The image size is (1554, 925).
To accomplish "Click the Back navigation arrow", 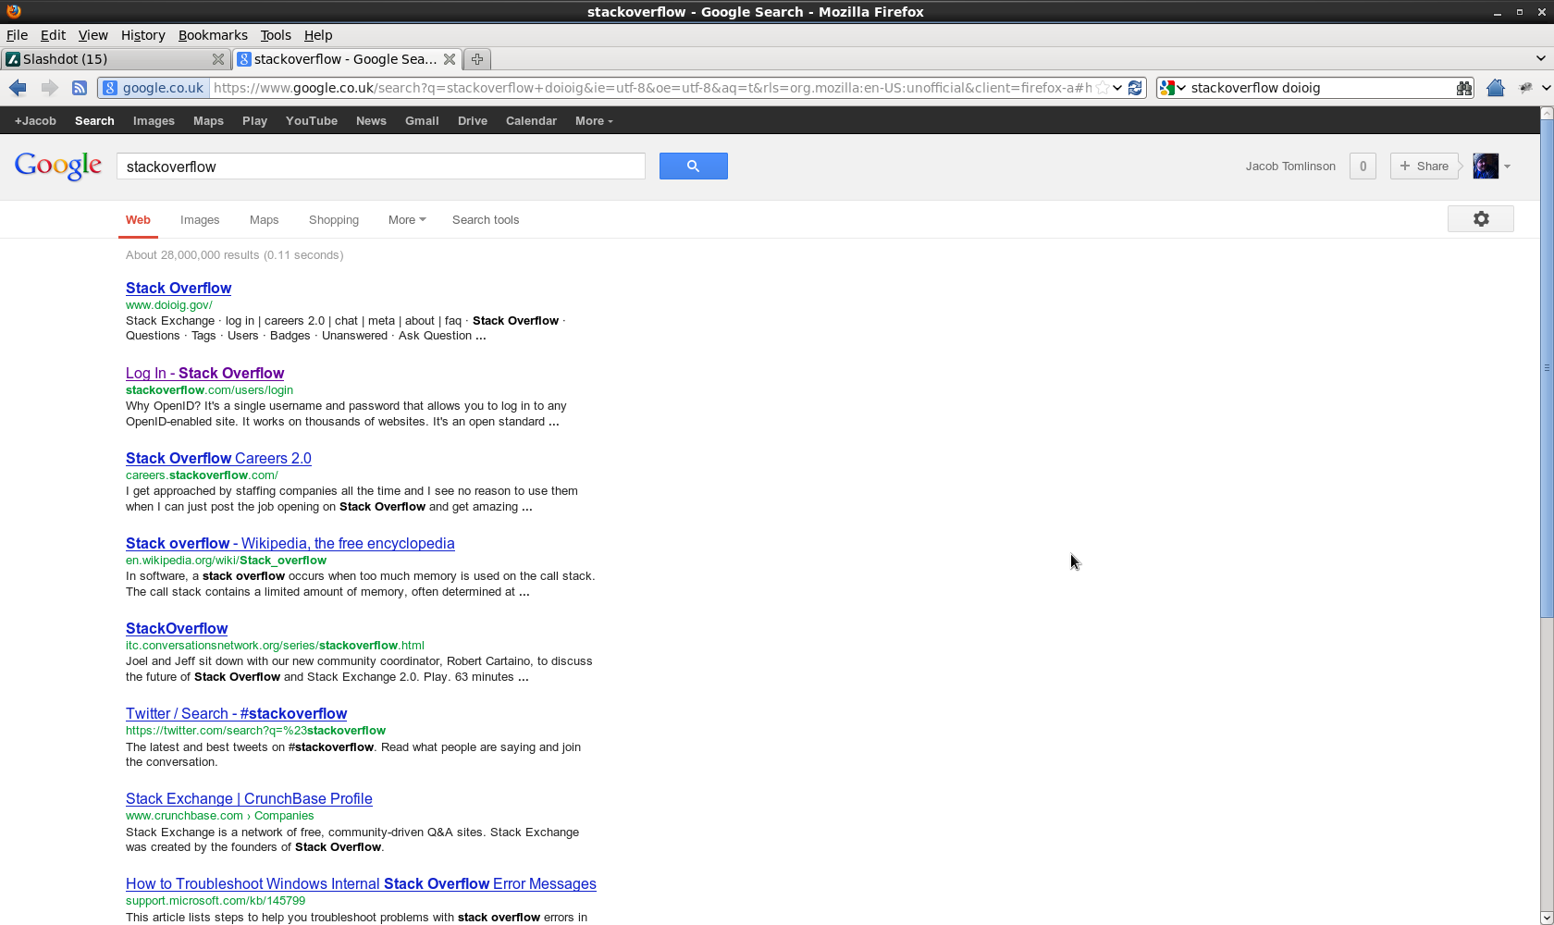I will 17,87.
